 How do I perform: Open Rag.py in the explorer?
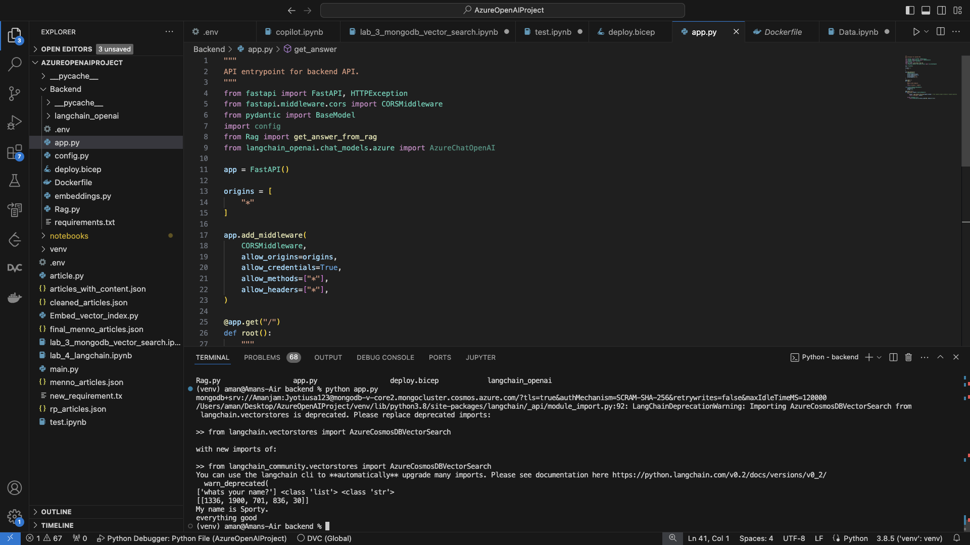[67, 209]
